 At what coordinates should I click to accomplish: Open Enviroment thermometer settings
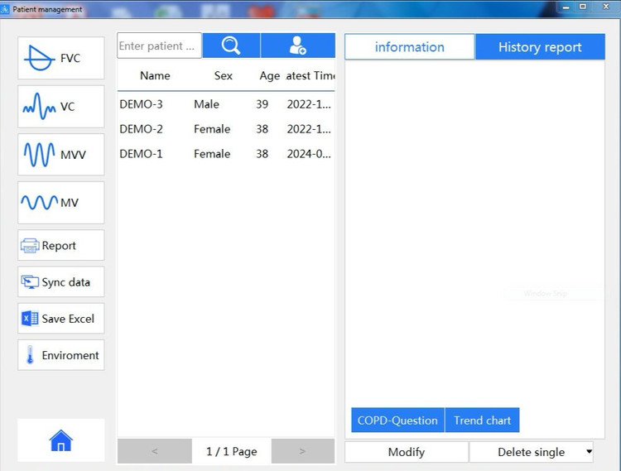[60, 355]
